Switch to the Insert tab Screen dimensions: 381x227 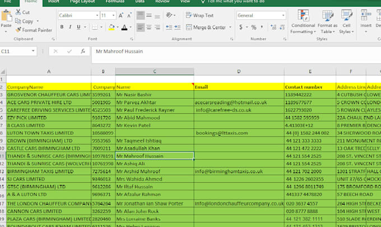coord(53,2)
